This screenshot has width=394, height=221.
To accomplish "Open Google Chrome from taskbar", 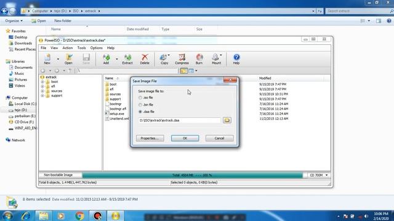I will pos(79,215).
